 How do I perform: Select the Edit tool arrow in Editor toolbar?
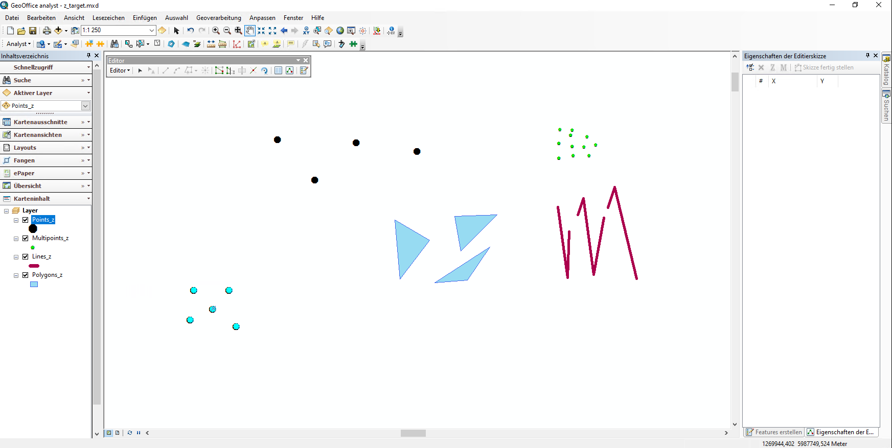tap(140, 70)
